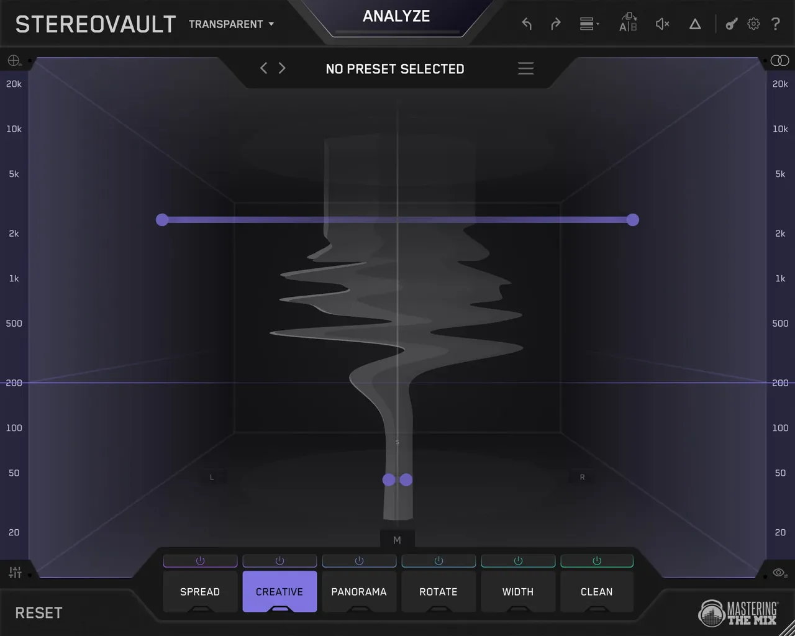Select the PANORAMA tab

coord(359,592)
